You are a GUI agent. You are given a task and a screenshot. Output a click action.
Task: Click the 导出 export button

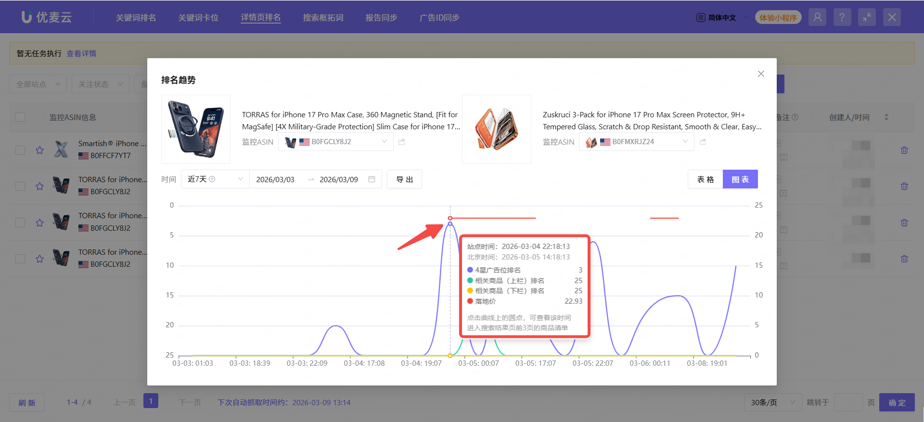pos(404,179)
